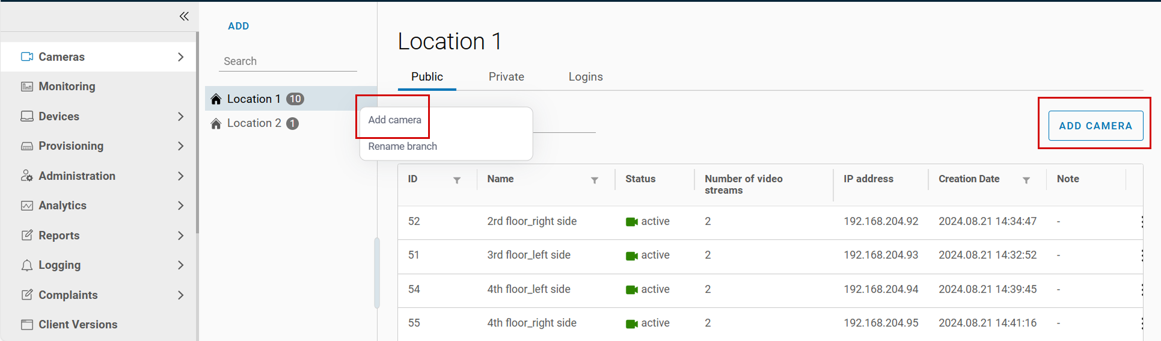This screenshot has width=1161, height=341.
Task: Expand the Analytics section arrow
Action: [180, 206]
